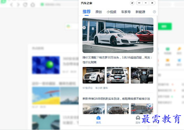184x130 pixels.
Task: Close the 汽车之家 popup panel
Action: click(x=152, y=3)
